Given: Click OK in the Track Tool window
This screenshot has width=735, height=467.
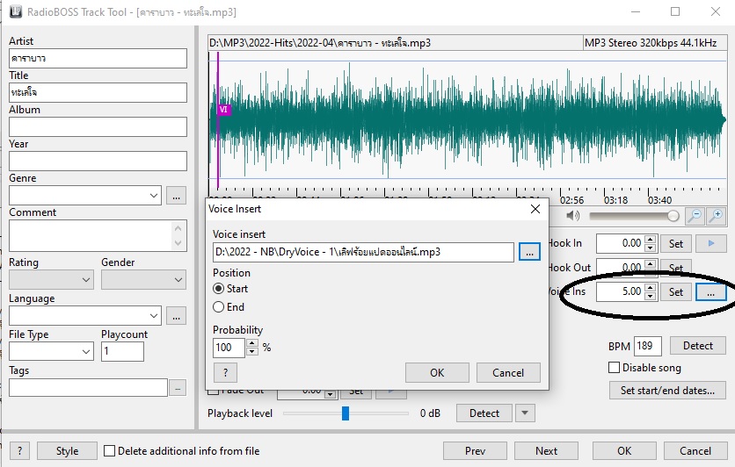Looking at the screenshot, I should pyautogui.click(x=624, y=450).
